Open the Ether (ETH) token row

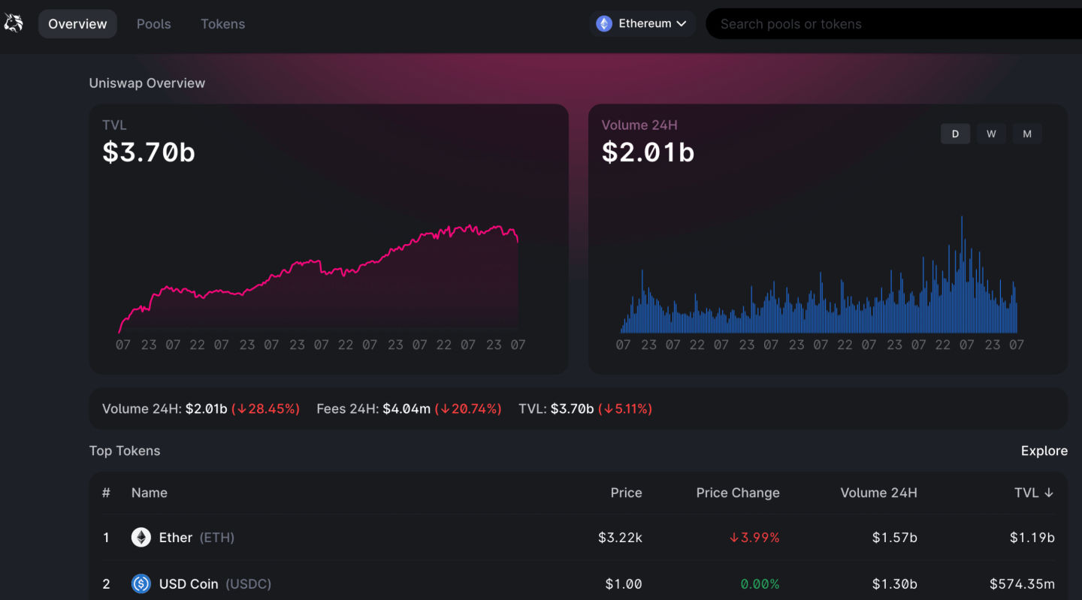click(x=579, y=538)
